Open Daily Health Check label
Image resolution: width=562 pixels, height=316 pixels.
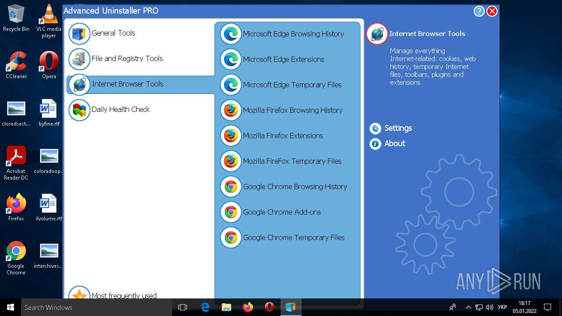coord(121,110)
